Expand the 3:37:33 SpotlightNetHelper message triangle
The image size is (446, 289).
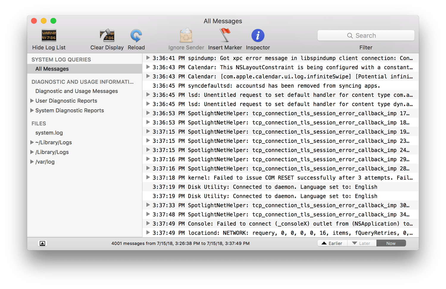click(148, 205)
